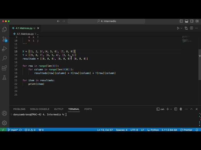Viewport: 201px width, 150px height.
Task: Open notifications bell icon
Action: coord(197,130)
